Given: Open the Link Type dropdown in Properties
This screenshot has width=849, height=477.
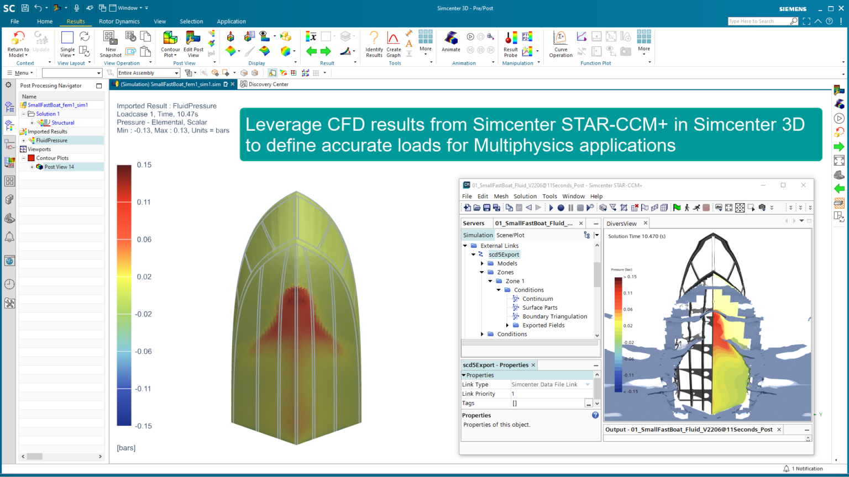Looking at the screenshot, I should (587, 384).
